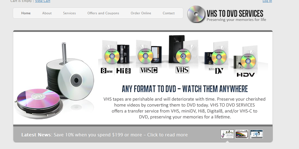Select the colored pencils slide thumbnail
This screenshot has width=299, height=149.
242,134
